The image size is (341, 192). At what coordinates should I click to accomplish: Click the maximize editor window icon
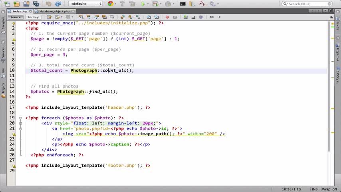click(x=331, y=11)
